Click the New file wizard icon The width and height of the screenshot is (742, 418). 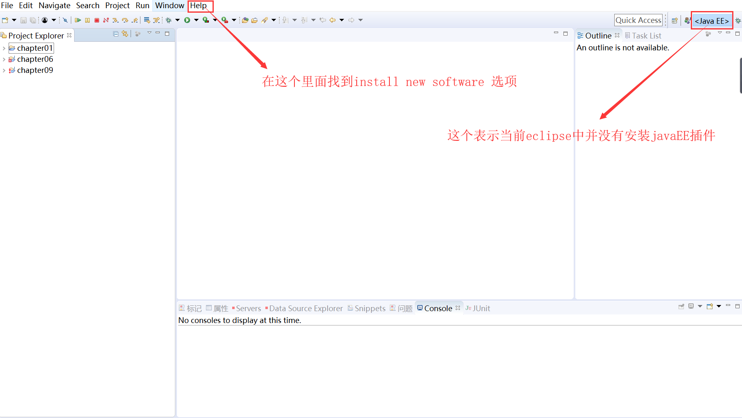click(x=5, y=20)
